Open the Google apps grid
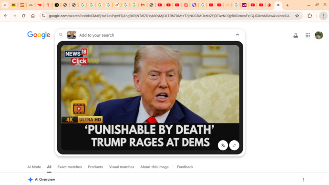Image resolution: width=329 pixels, height=185 pixels. 308,35
